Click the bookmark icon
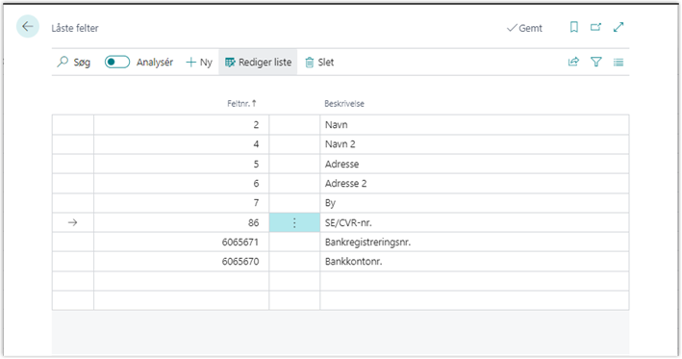Screen dimensions: 682x359 click(573, 27)
